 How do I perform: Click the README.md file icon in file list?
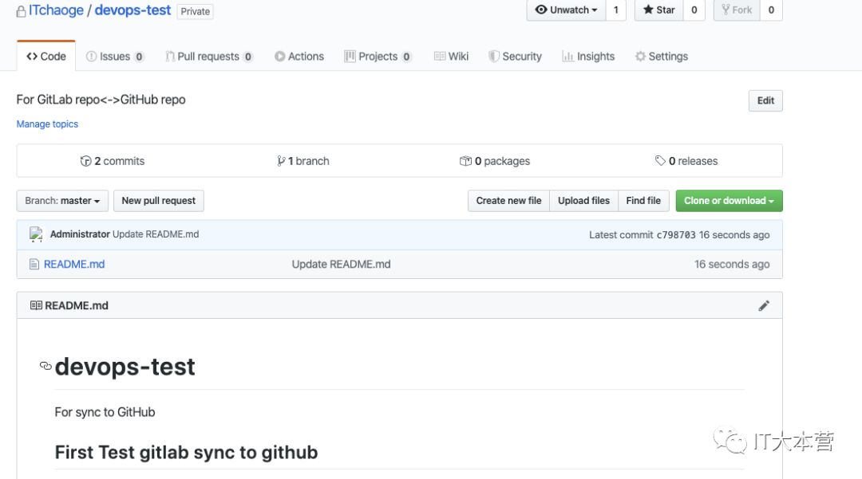(x=34, y=264)
